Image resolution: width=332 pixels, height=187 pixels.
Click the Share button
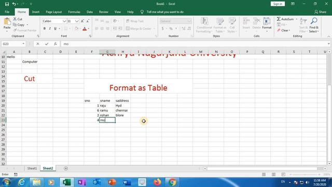tap(321, 12)
